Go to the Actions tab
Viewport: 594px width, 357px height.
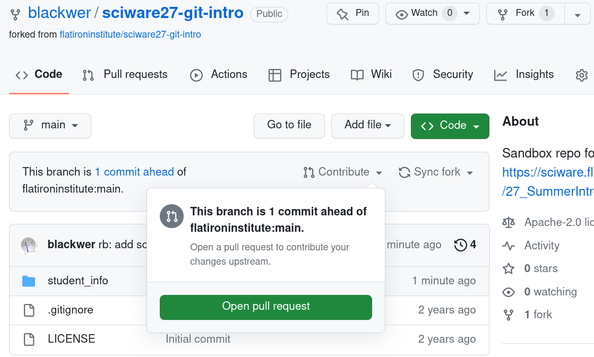point(219,75)
